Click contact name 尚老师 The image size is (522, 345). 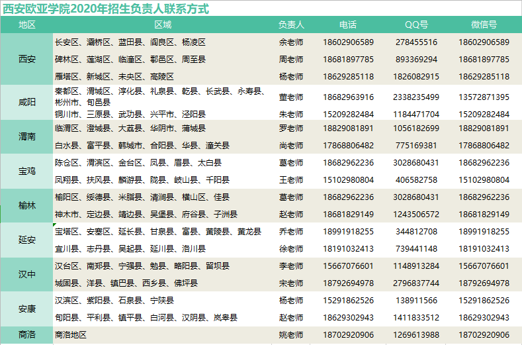coord(291,146)
